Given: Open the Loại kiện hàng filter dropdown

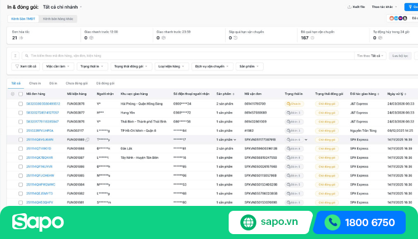Looking at the screenshot, I should pos(172,66).
